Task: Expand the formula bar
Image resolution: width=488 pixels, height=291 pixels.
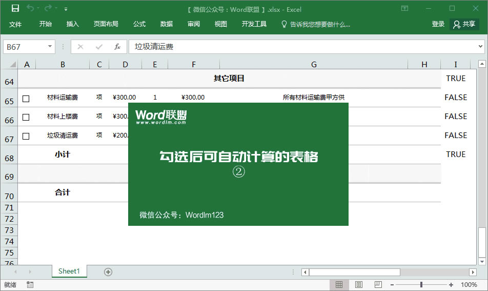Action: click(480, 47)
